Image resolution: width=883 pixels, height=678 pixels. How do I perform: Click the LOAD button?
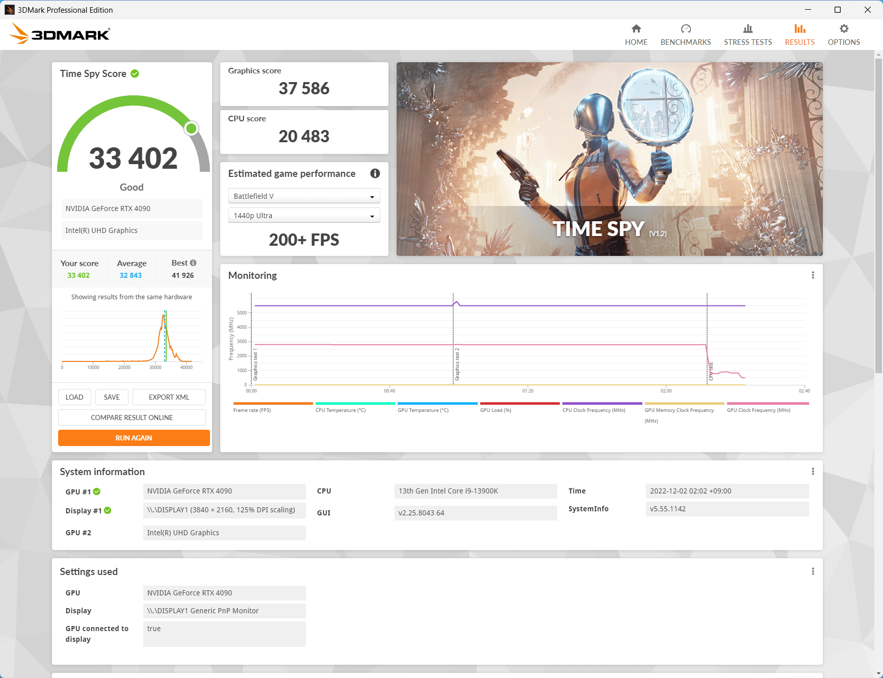(74, 397)
